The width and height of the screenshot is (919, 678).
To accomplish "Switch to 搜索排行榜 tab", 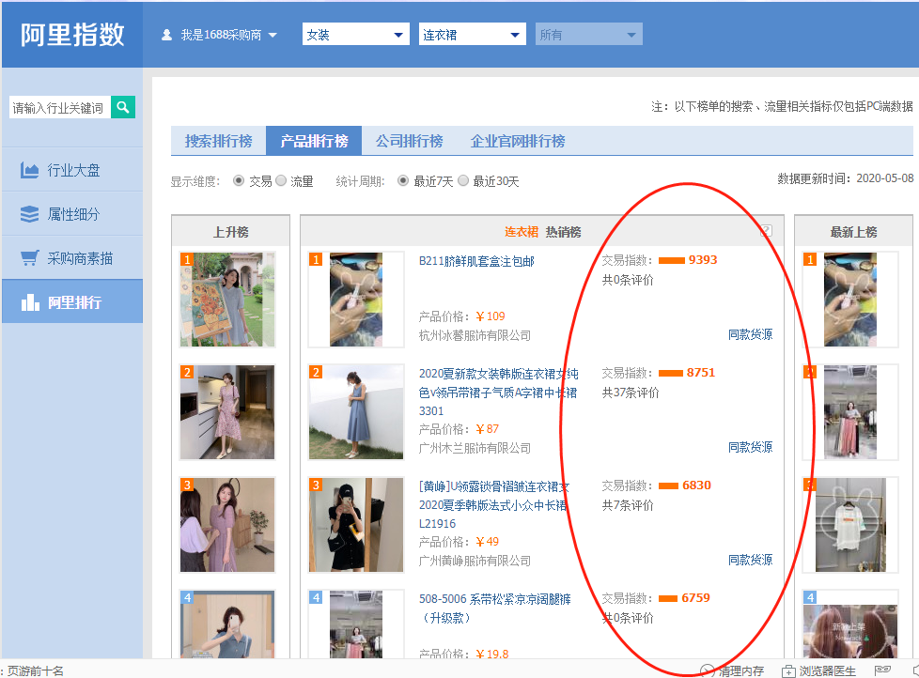I will pyautogui.click(x=219, y=141).
